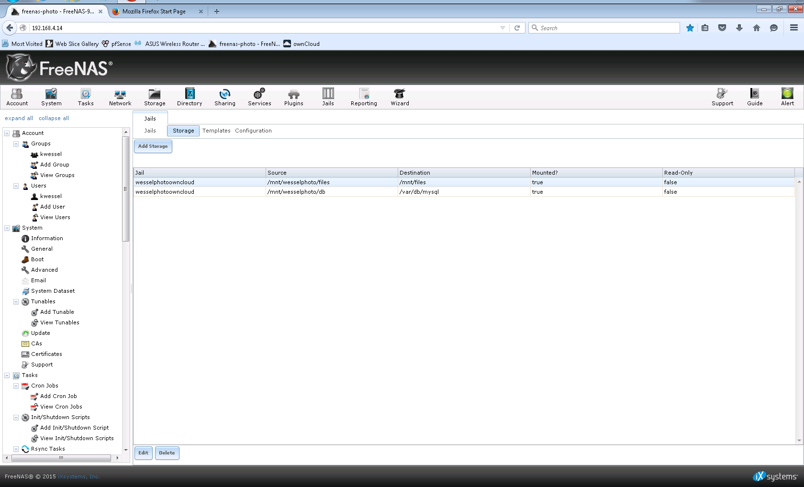Click Firefox home icon in toolbar
Viewport: 804px width, 487px height.
pos(757,28)
